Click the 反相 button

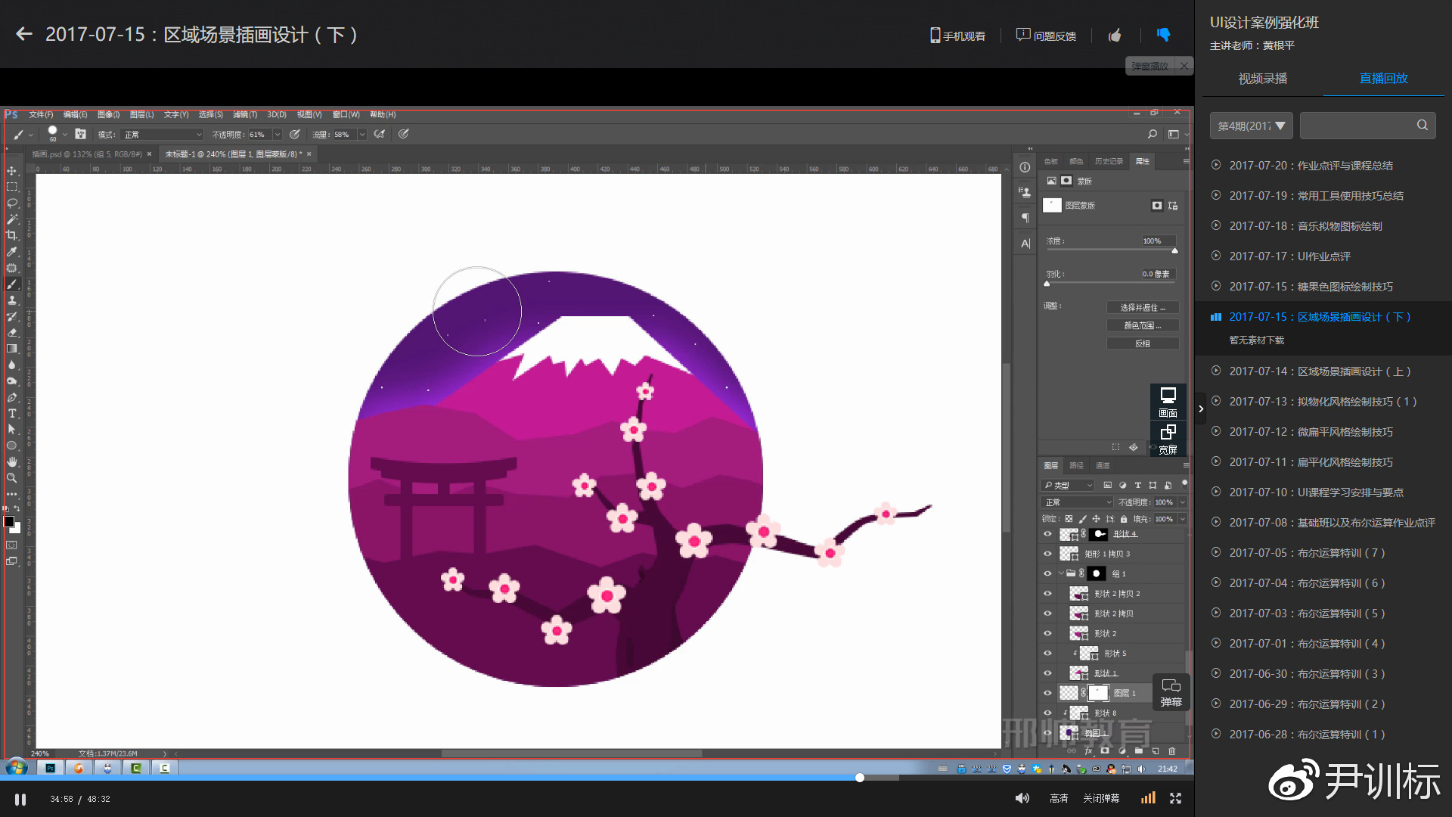click(1143, 343)
